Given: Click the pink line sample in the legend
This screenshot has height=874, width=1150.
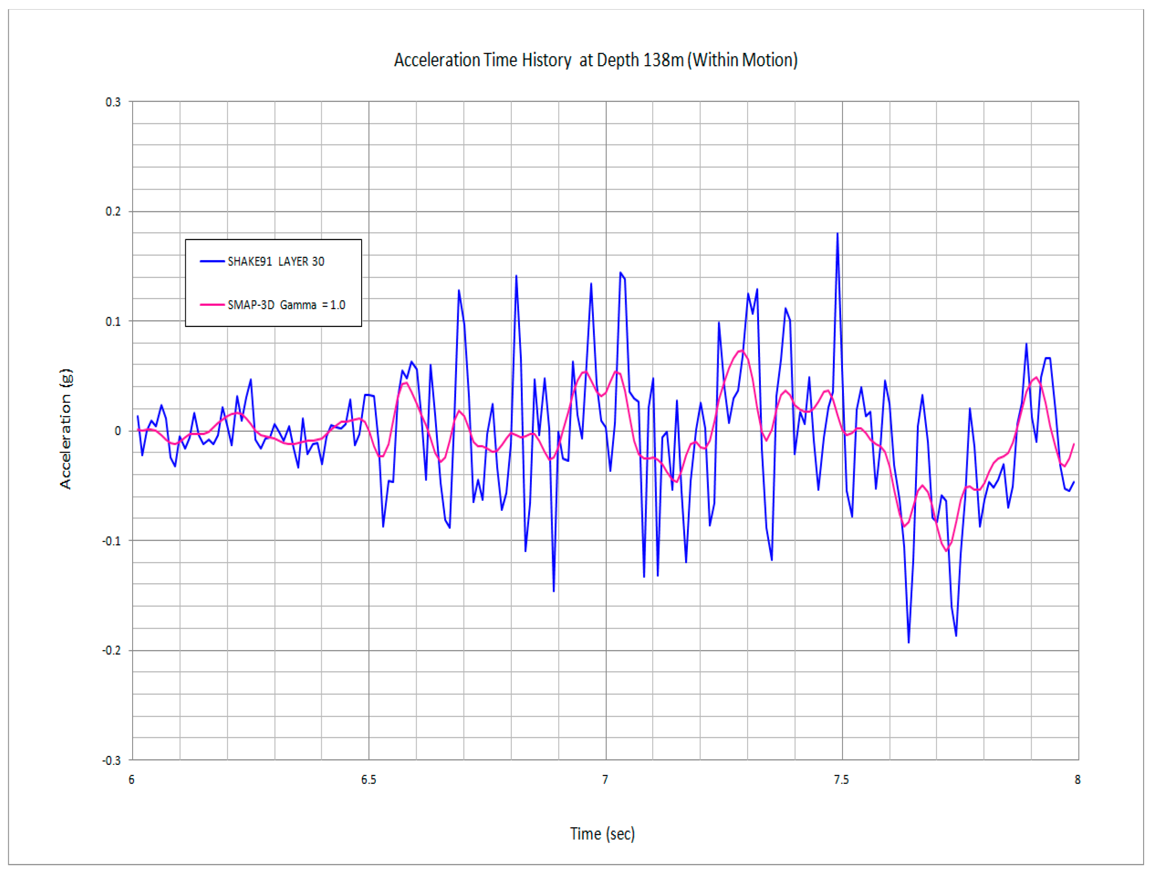Looking at the screenshot, I should [x=212, y=305].
